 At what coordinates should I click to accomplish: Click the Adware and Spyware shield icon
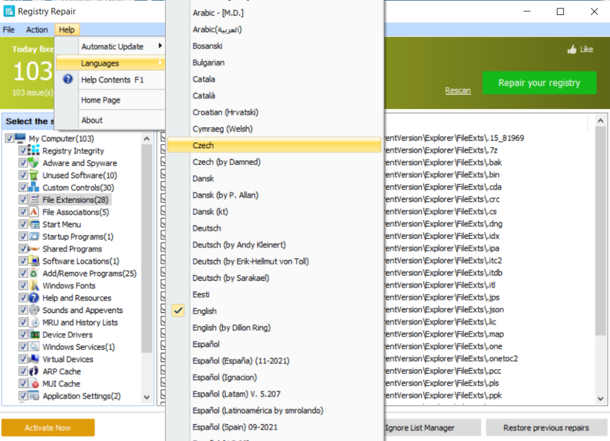tap(34, 163)
